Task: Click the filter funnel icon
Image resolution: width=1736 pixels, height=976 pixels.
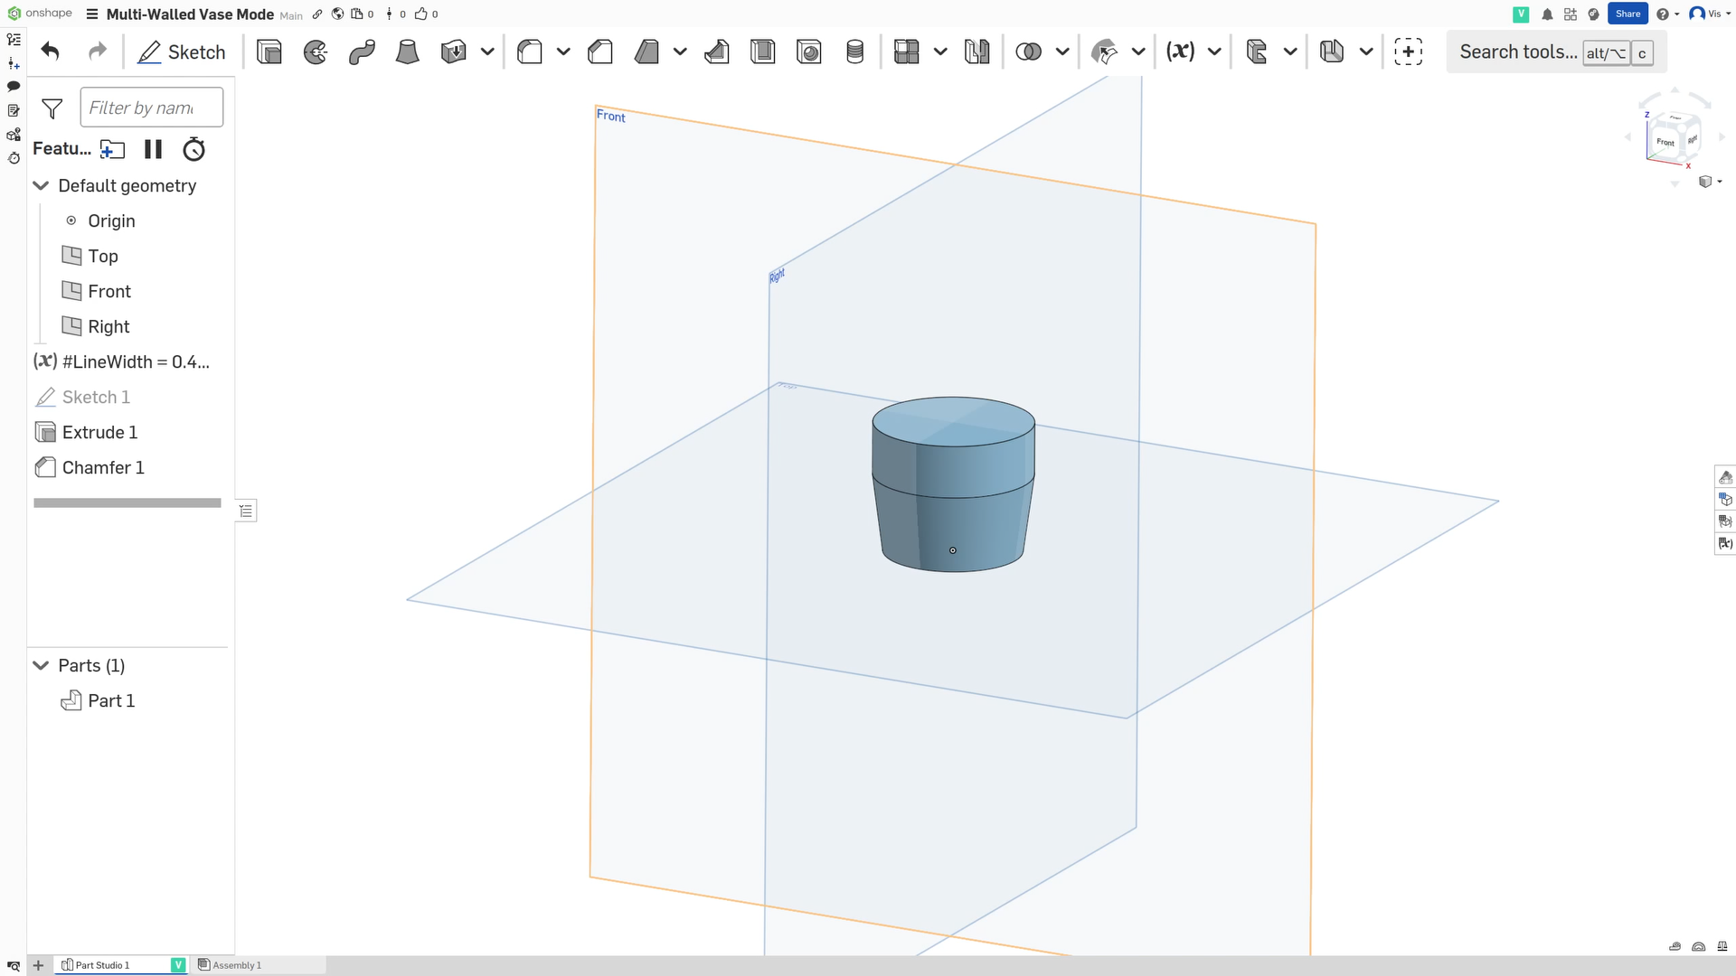Action: [x=52, y=108]
